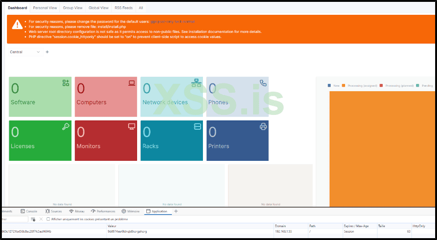Sort cookies by the Taille column header

394,226
